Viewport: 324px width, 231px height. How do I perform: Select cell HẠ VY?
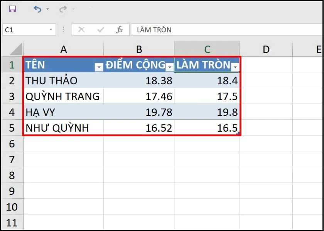63,112
